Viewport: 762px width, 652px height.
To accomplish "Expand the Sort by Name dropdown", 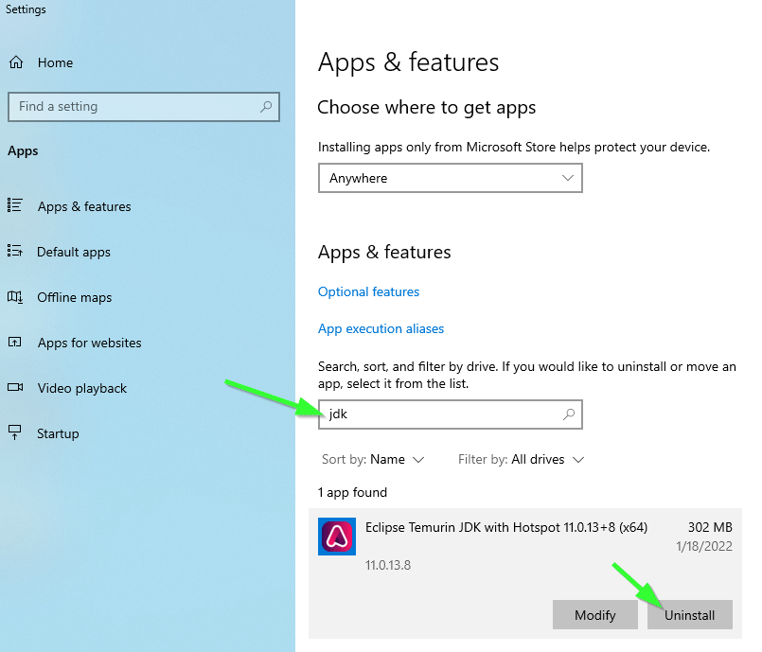I will pyautogui.click(x=373, y=460).
